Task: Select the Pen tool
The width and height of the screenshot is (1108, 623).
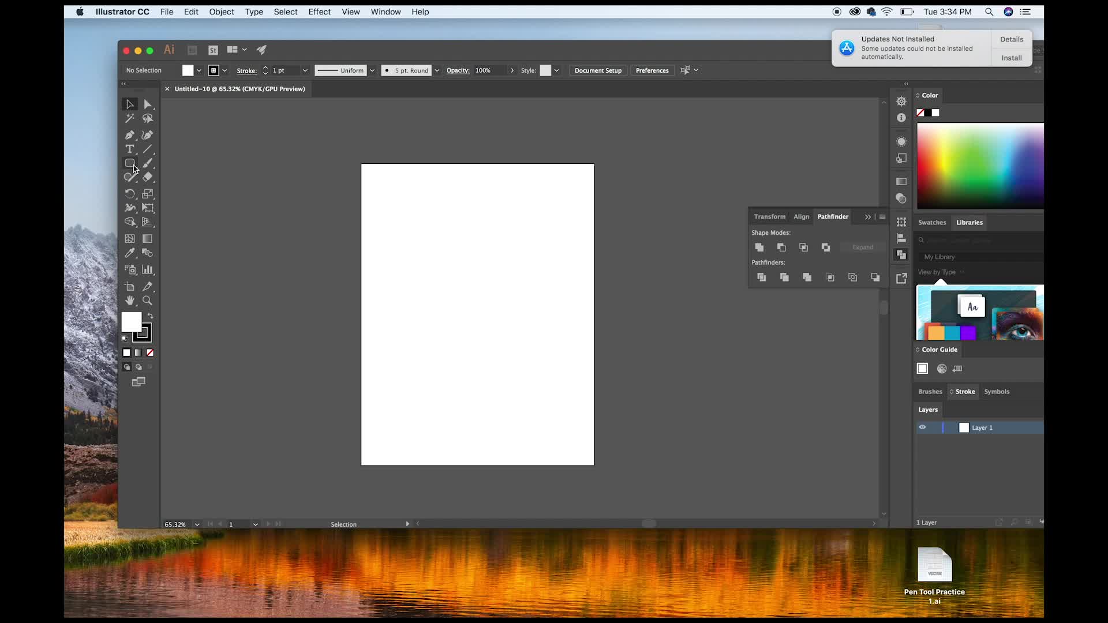Action: [x=130, y=135]
